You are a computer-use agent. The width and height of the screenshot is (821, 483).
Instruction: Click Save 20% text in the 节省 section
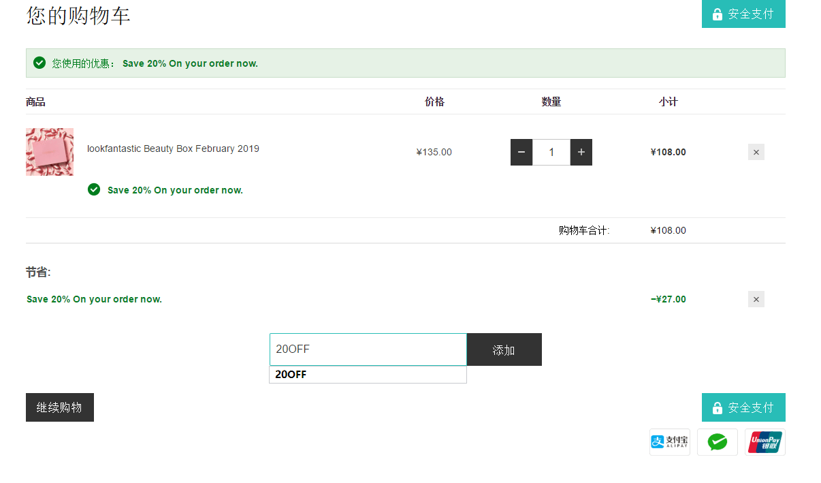pyautogui.click(x=94, y=299)
